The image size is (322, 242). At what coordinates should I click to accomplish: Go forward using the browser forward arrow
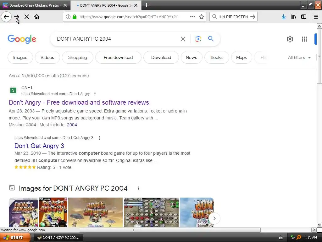[x=17, y=17]
